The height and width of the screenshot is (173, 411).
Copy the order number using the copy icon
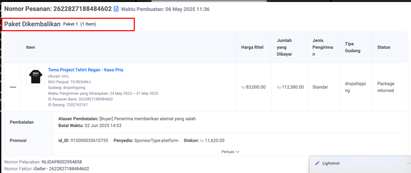116,9
